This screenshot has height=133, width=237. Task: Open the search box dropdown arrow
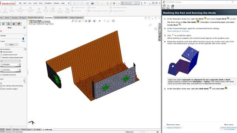[138, 3]
